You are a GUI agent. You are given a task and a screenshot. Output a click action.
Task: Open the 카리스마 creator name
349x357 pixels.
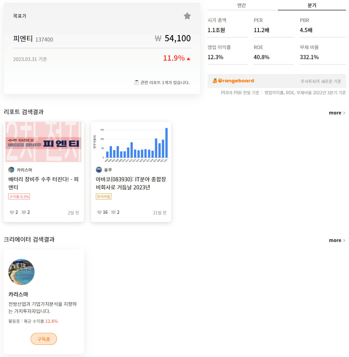pos(18,294)
